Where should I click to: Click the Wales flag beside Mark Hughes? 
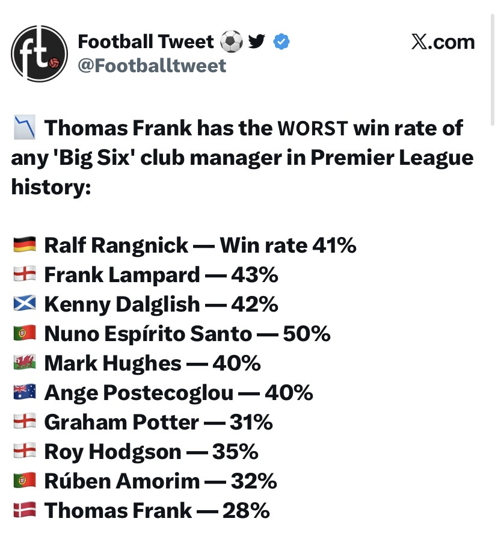[25, 362]
